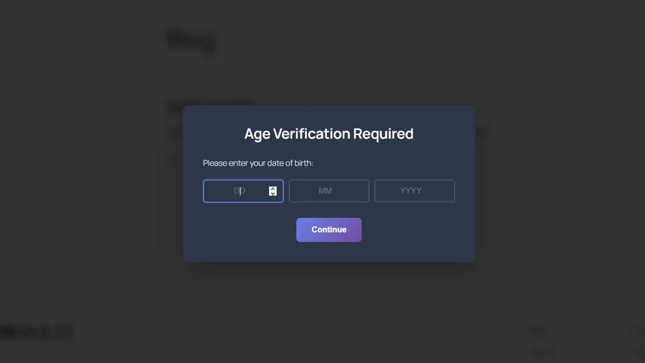The image size is (645, 363).
Task: Click the blurred Blog page heading
Action: coord(190,40)
